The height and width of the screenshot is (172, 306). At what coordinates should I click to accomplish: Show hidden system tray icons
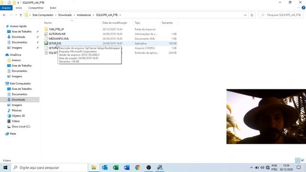251,168
